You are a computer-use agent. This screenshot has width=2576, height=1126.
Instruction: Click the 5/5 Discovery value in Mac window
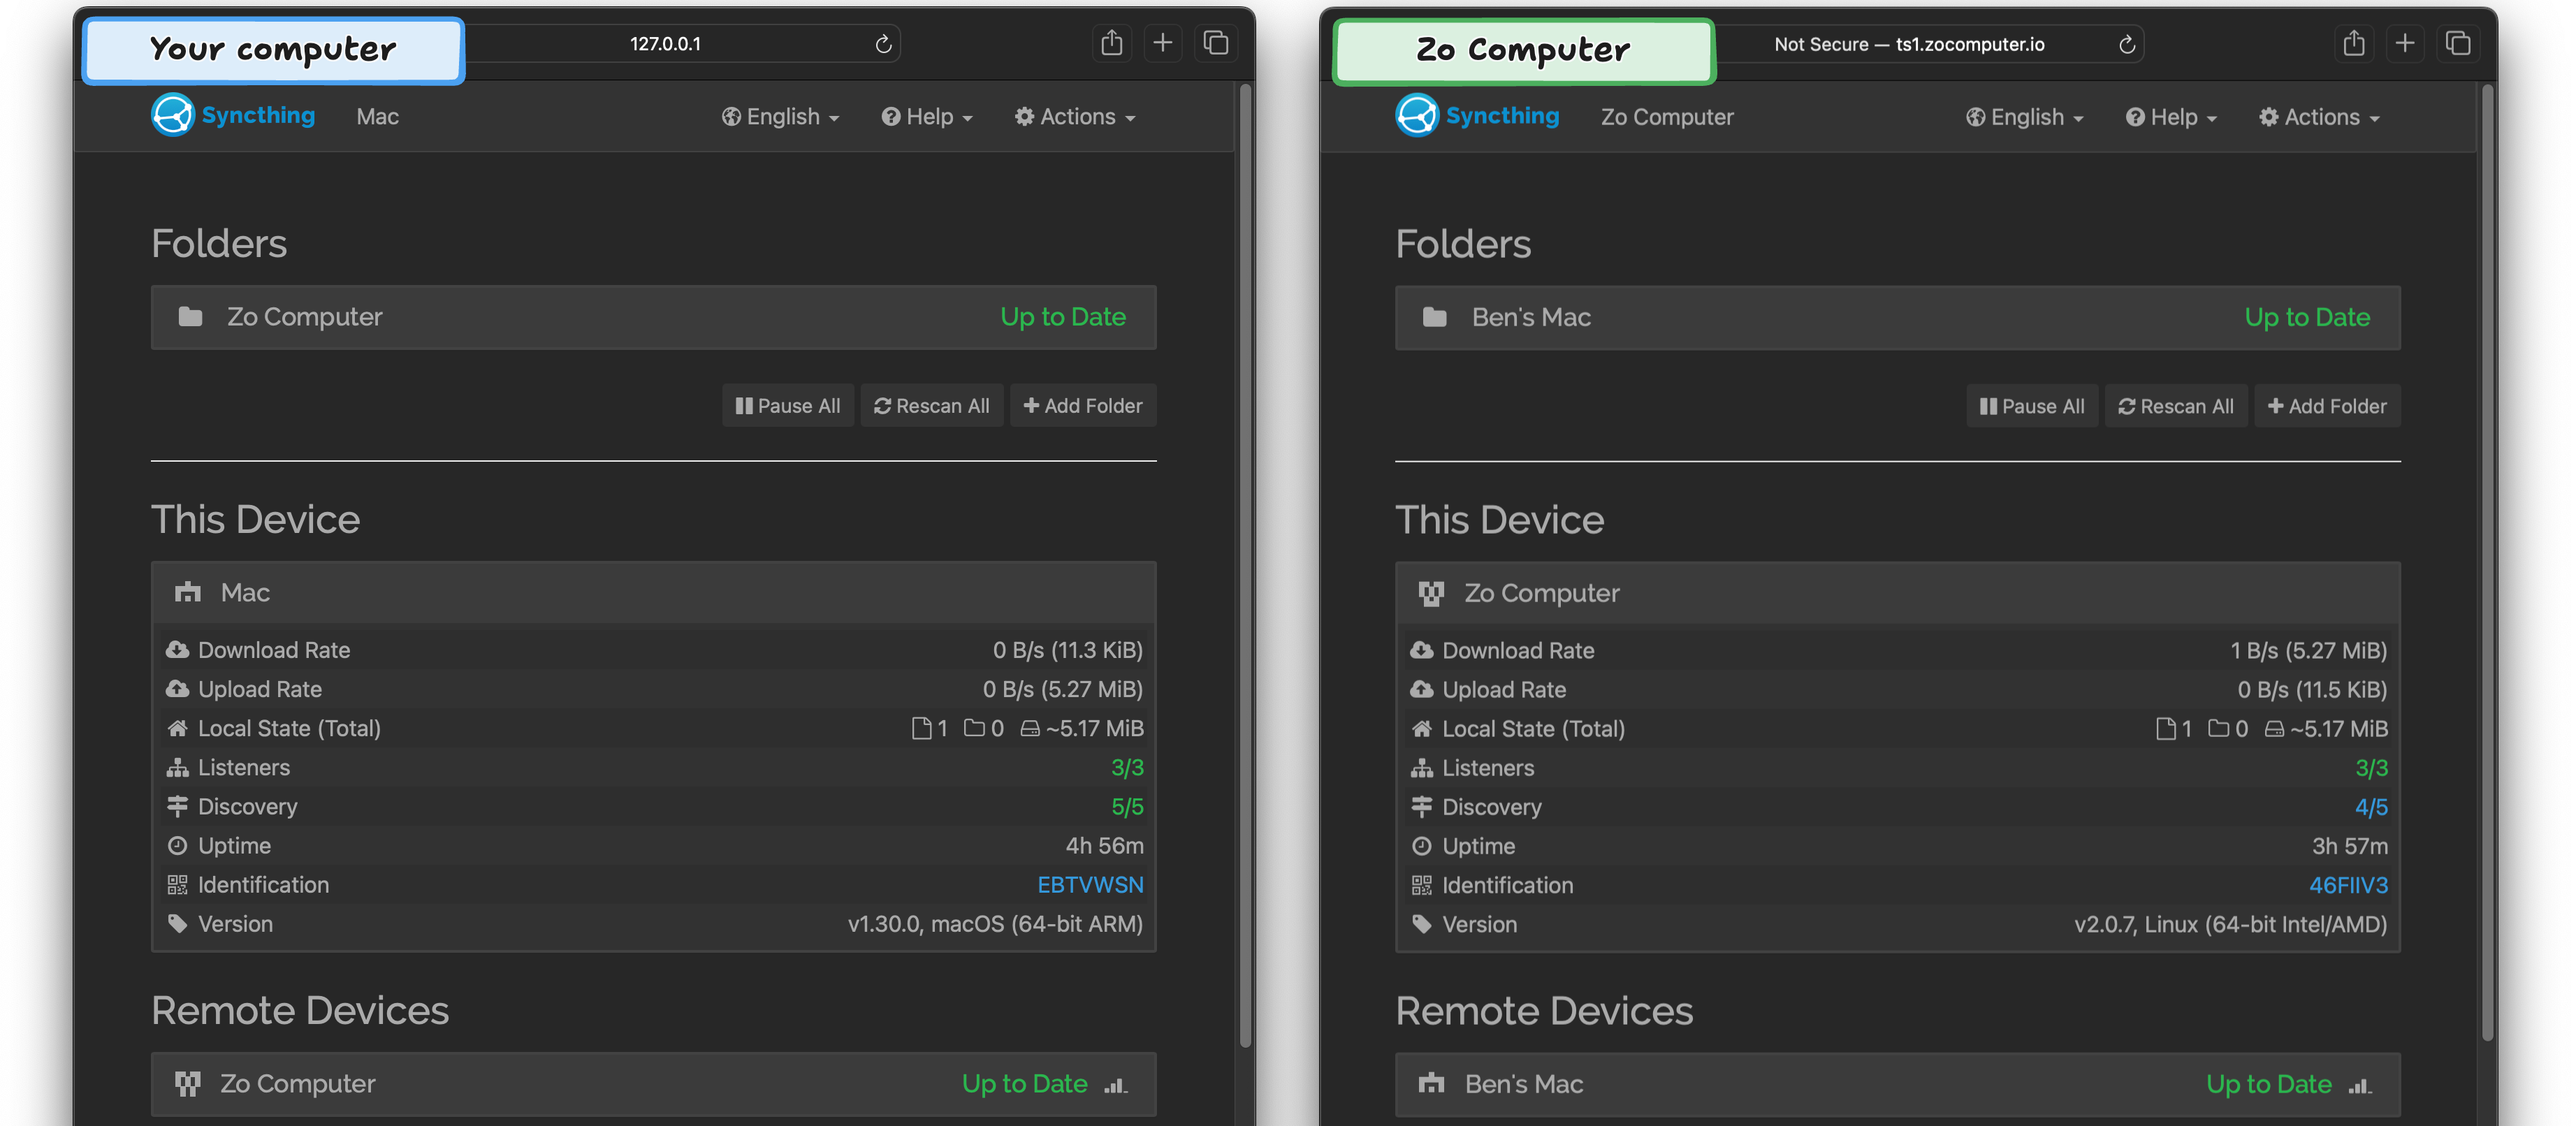point(1127,807)
